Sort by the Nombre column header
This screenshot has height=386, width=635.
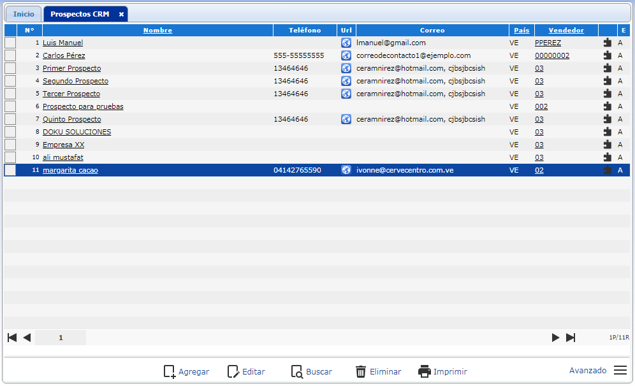(x=157, y=31)
